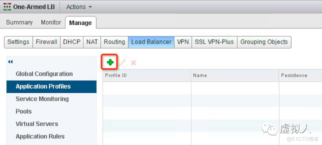Image resolution: width=322 pixels, height=145 pixels.
Task: Click the green plus add profile icon
Action: point(110,62)
